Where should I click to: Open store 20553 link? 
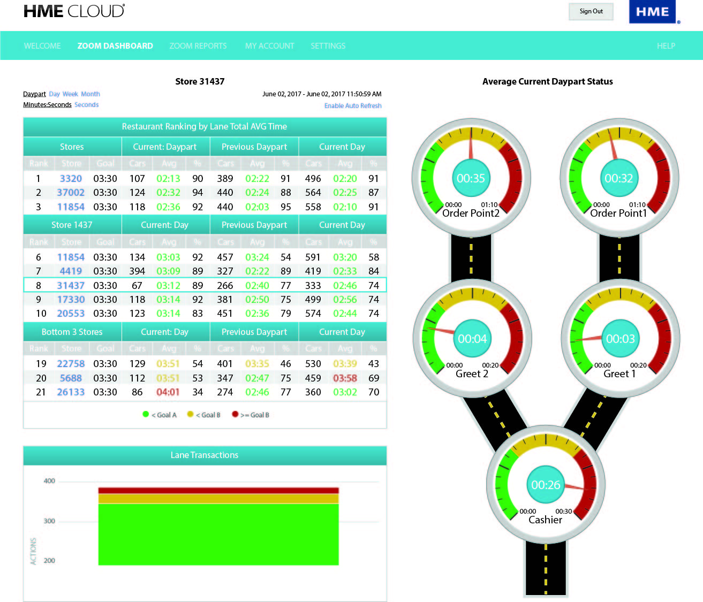click(71, 314)
